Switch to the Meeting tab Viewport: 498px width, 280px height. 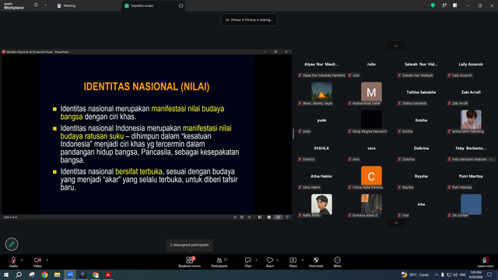pyautogui.click(x=66, y=5)
